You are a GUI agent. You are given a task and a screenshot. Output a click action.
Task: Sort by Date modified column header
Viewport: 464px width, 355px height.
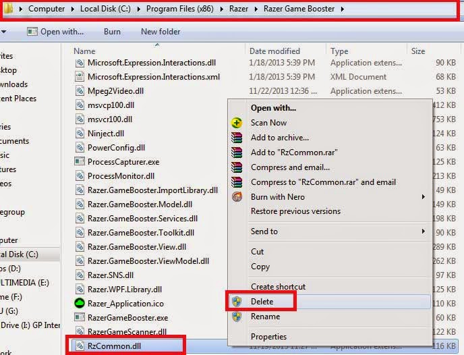point(274,51)
